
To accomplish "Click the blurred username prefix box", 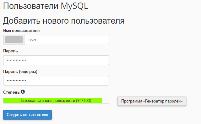I will [14, 39].
